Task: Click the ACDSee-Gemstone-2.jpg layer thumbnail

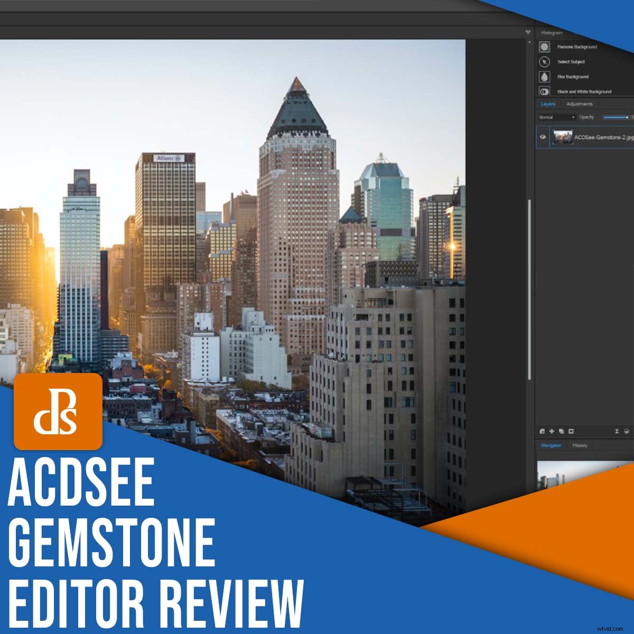Action: point(563,136)
